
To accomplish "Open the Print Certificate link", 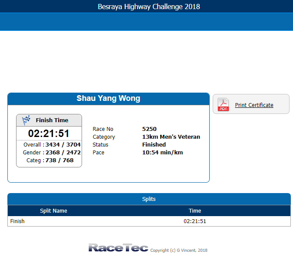I will click(254, 105).
